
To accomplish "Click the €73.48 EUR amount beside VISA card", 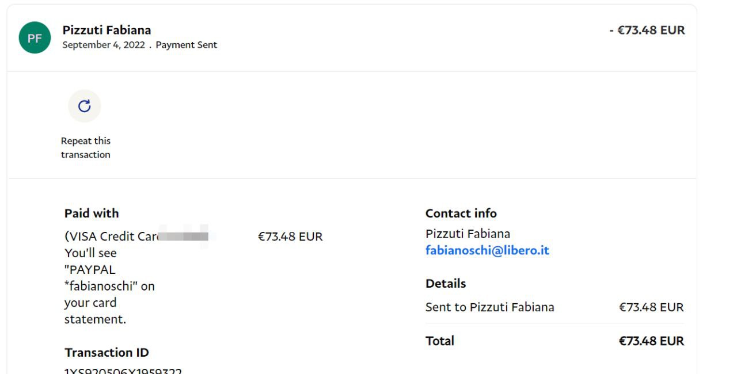I will click(290, 236).
